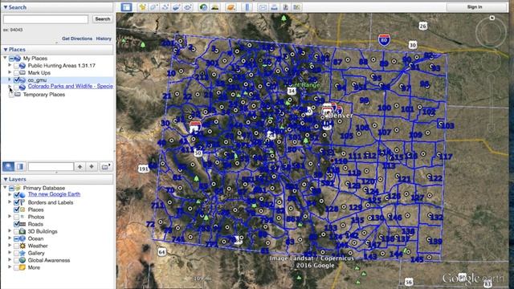This screenshot has width=514, height=289.
Task: Expand the Public Hunting Areas folder
Action: pos(10,66)
